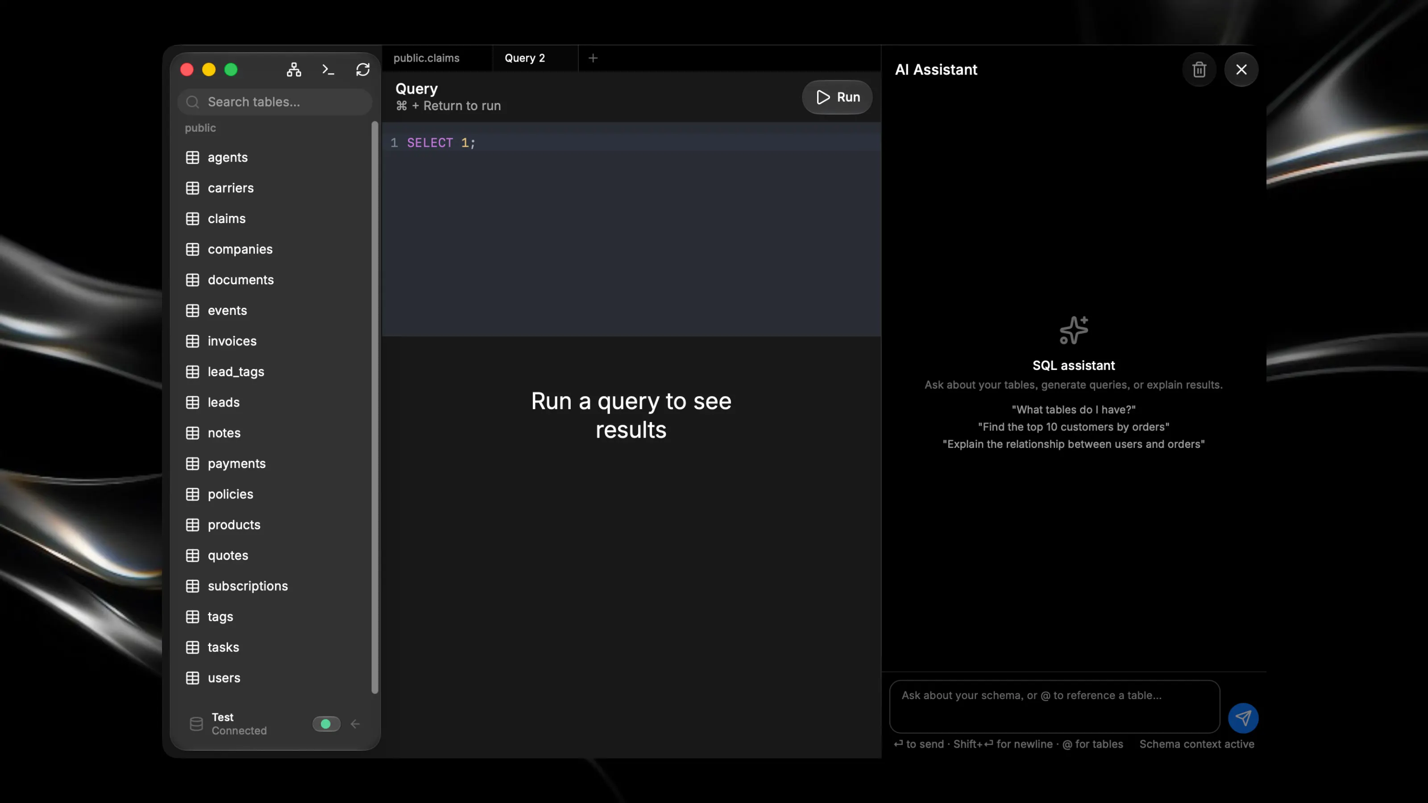Click the claims table icon
The image size is (1428, 803).
tap(192, 218)
